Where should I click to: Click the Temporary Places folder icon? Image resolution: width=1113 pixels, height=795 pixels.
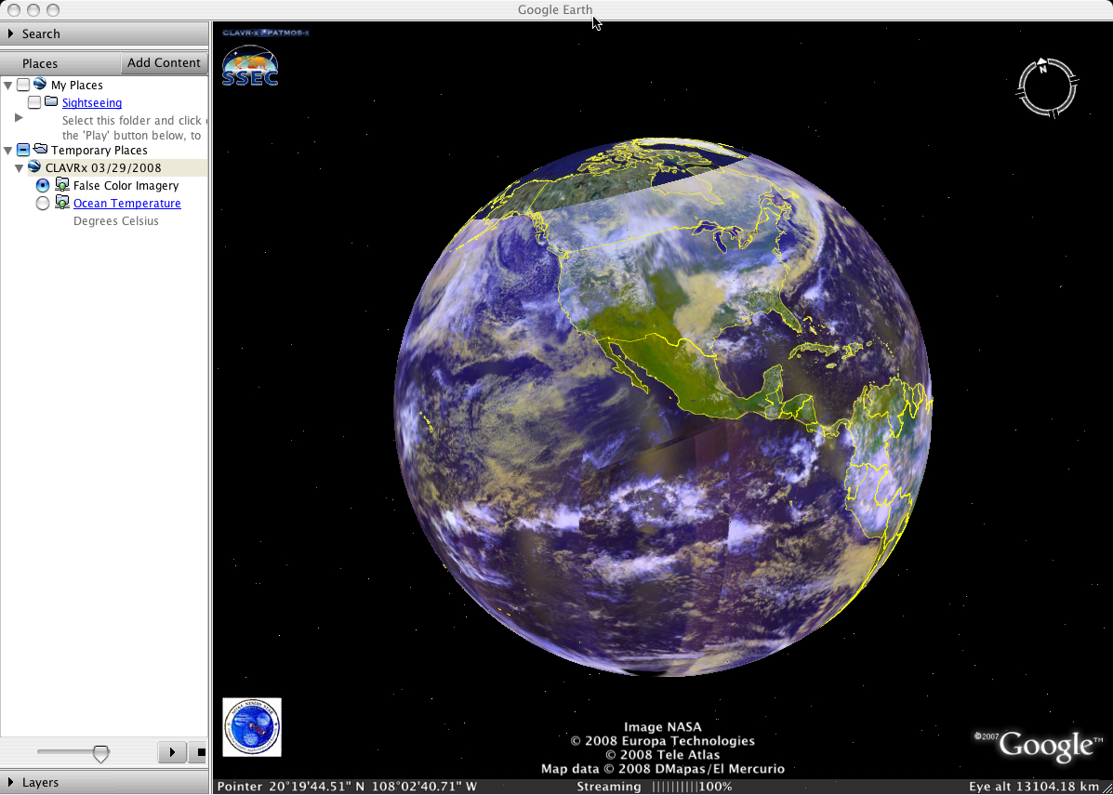coord(41,150)
